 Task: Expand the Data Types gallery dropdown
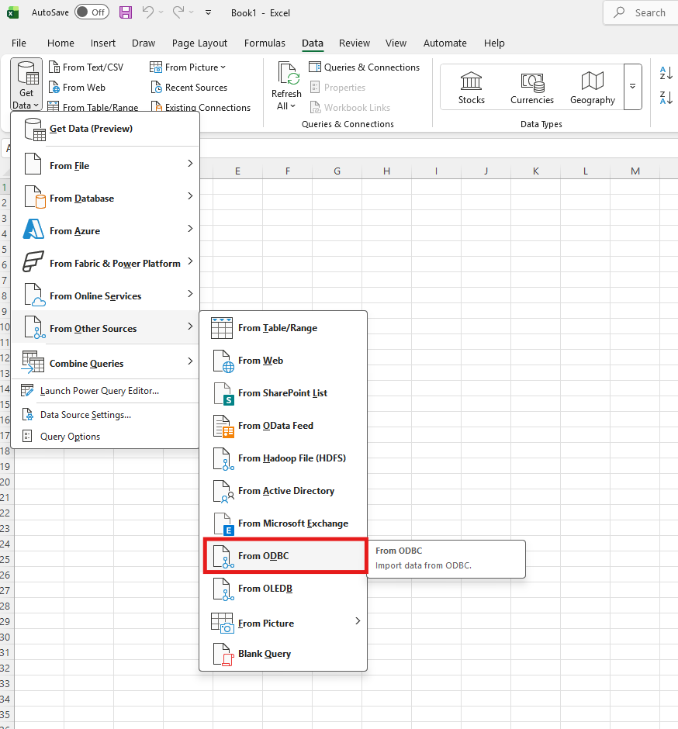pos(633,87)
